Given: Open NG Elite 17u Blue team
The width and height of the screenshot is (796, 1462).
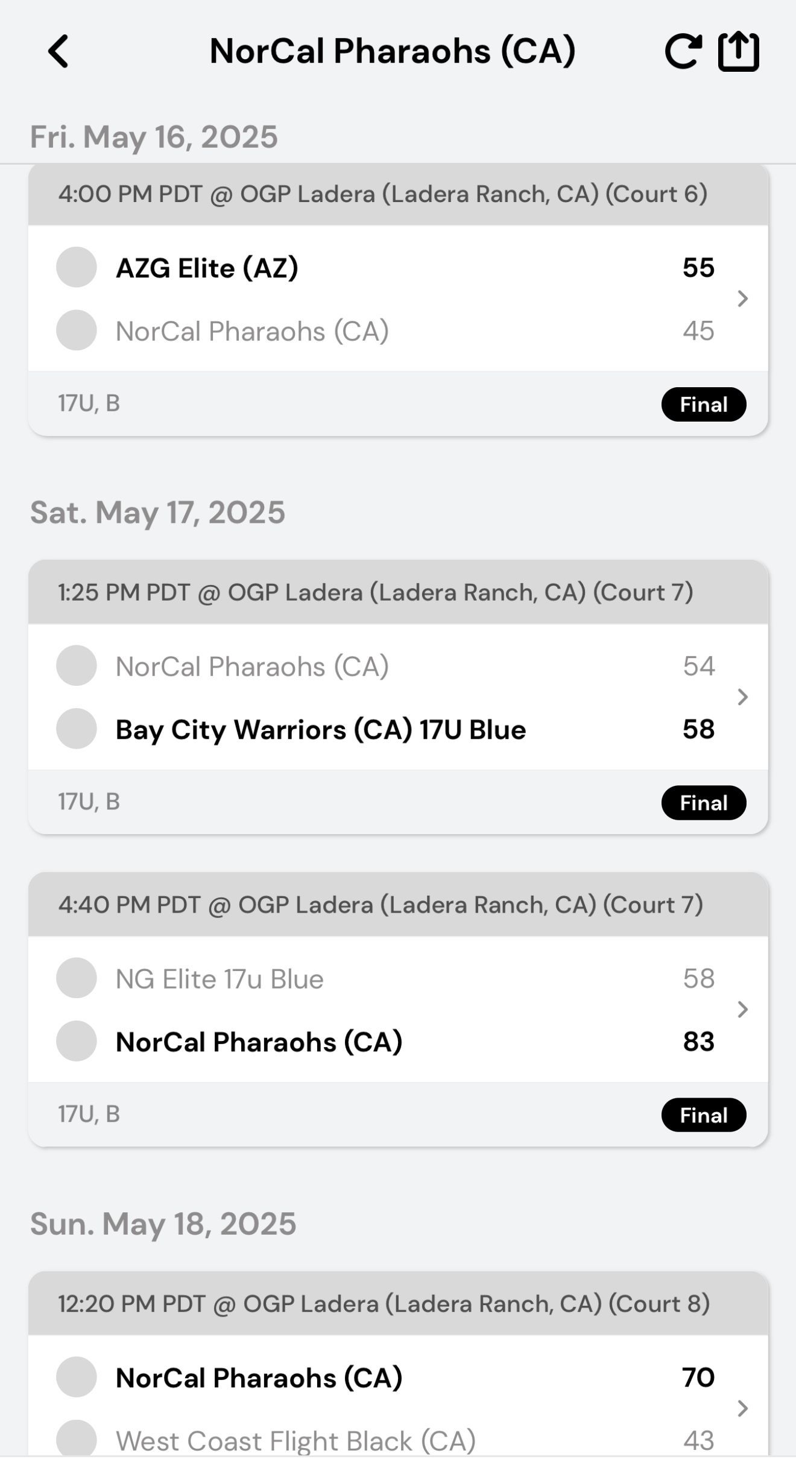Looking at the screenshot, I should click(x=220, y=979).
